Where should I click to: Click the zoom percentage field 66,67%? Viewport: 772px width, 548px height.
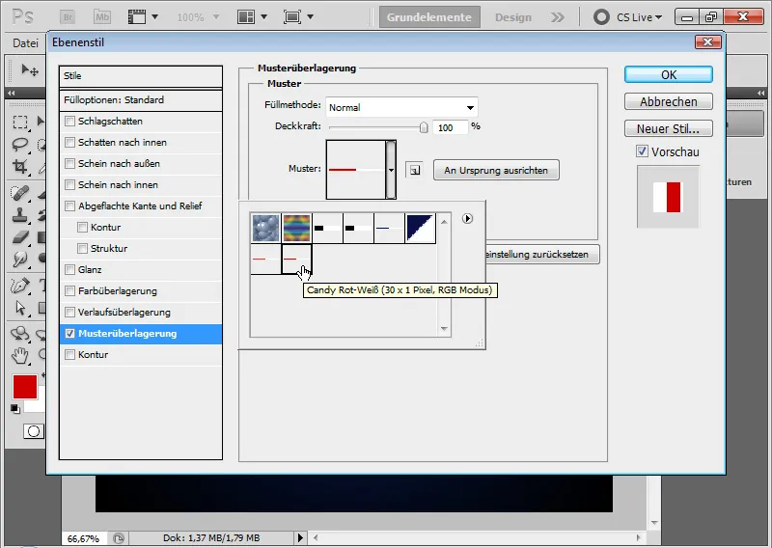[x=83, y=538]
